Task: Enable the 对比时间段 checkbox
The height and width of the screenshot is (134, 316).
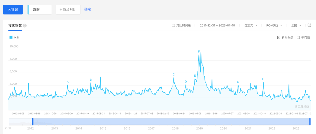Action: click(x=174, y=26)
